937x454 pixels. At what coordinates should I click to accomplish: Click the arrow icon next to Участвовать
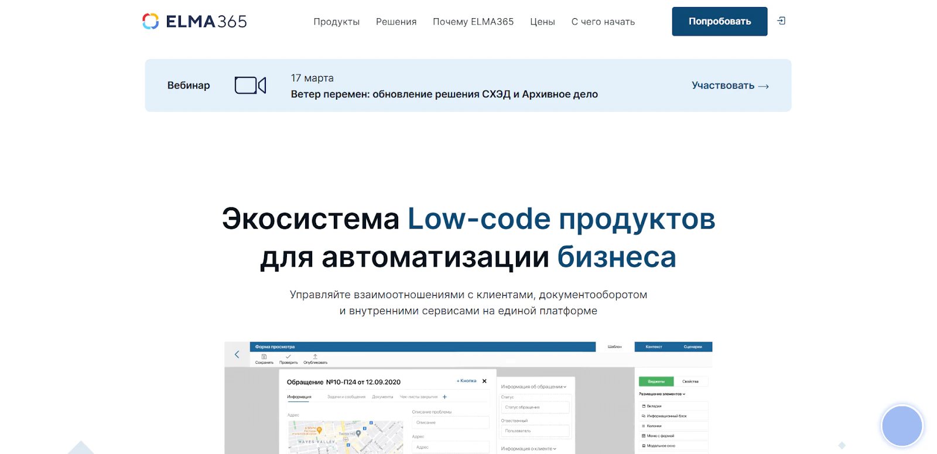tap(763, 86)
